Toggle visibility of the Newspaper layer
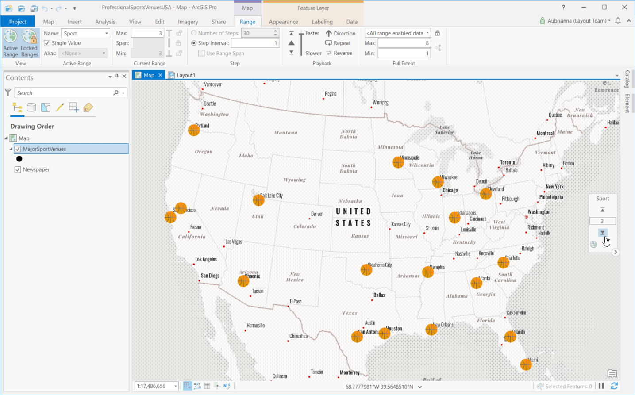This screenshot has width=635, height=395. coord(18,169)
